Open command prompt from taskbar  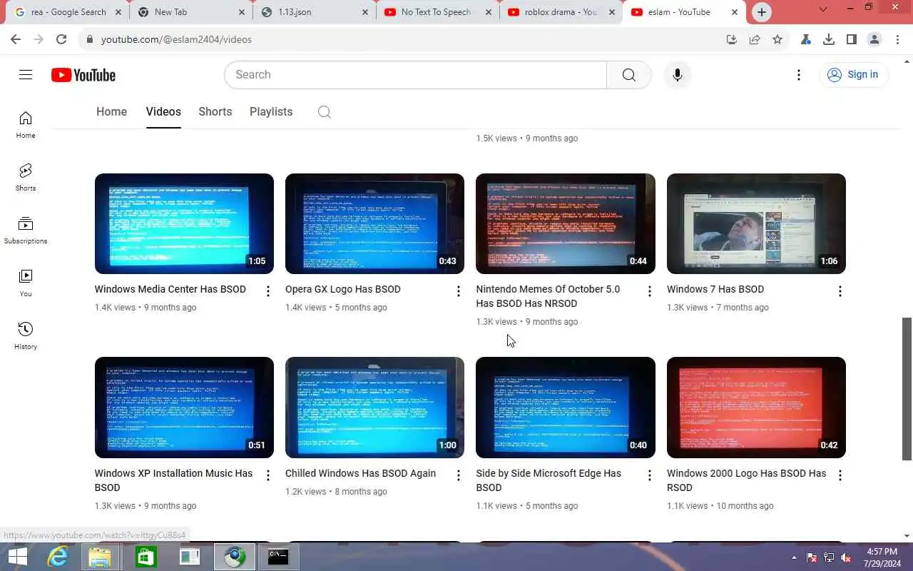point(278,557)
